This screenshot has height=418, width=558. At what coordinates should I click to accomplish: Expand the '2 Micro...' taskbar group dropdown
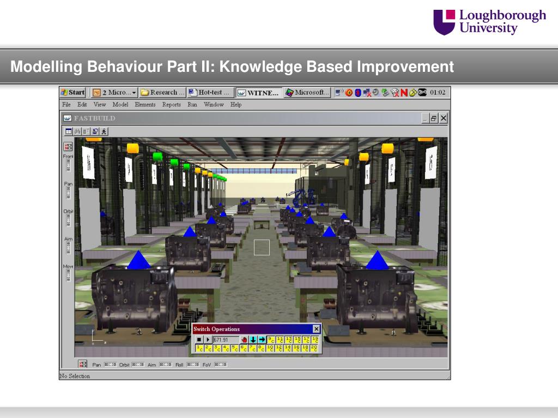tap(134, 93)
